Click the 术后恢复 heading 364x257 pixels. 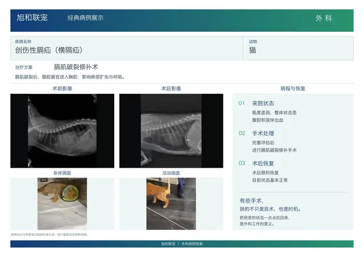click(x=263, y=163)
